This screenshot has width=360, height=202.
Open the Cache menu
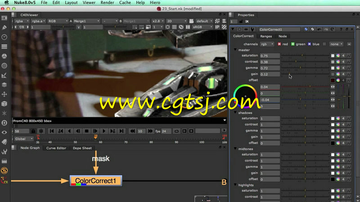(125, 3)
